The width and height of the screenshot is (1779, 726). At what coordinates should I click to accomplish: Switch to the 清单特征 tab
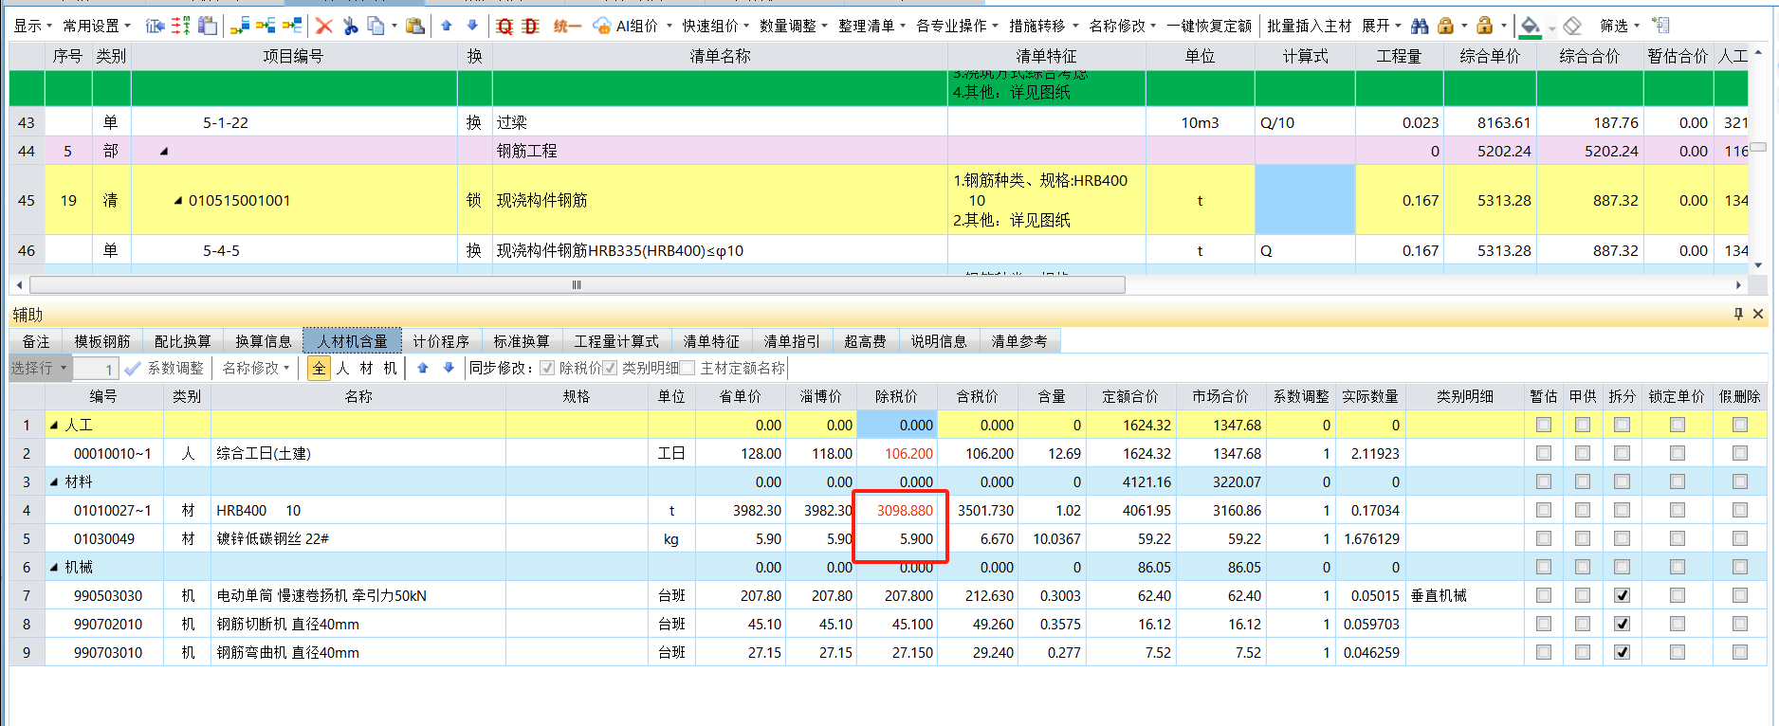click(x=711, y=341)
